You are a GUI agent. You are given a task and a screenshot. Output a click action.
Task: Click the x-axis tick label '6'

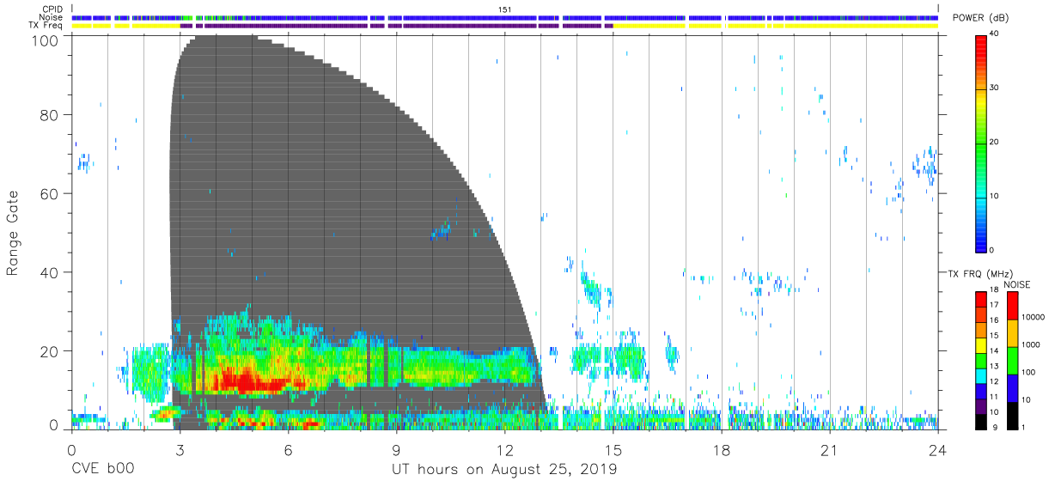288,449
